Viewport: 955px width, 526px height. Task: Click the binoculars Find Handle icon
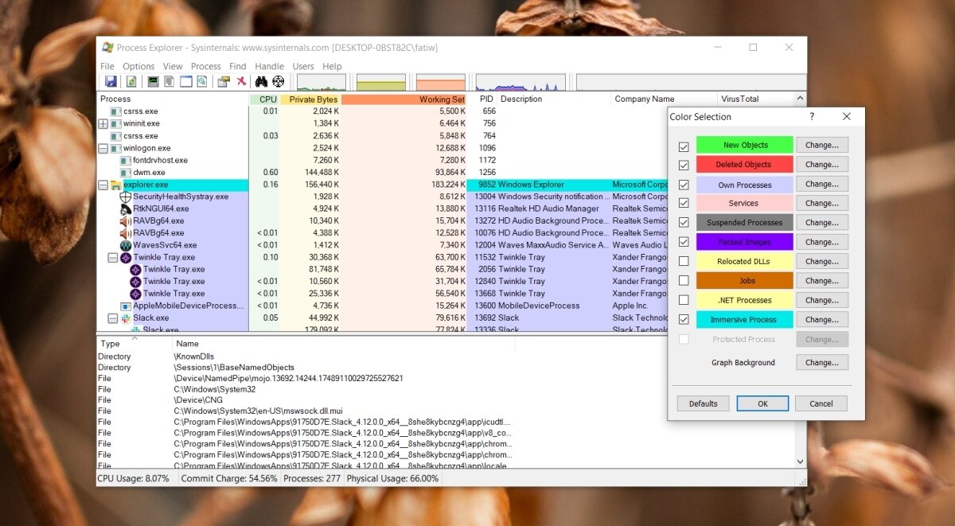point(261,82)
